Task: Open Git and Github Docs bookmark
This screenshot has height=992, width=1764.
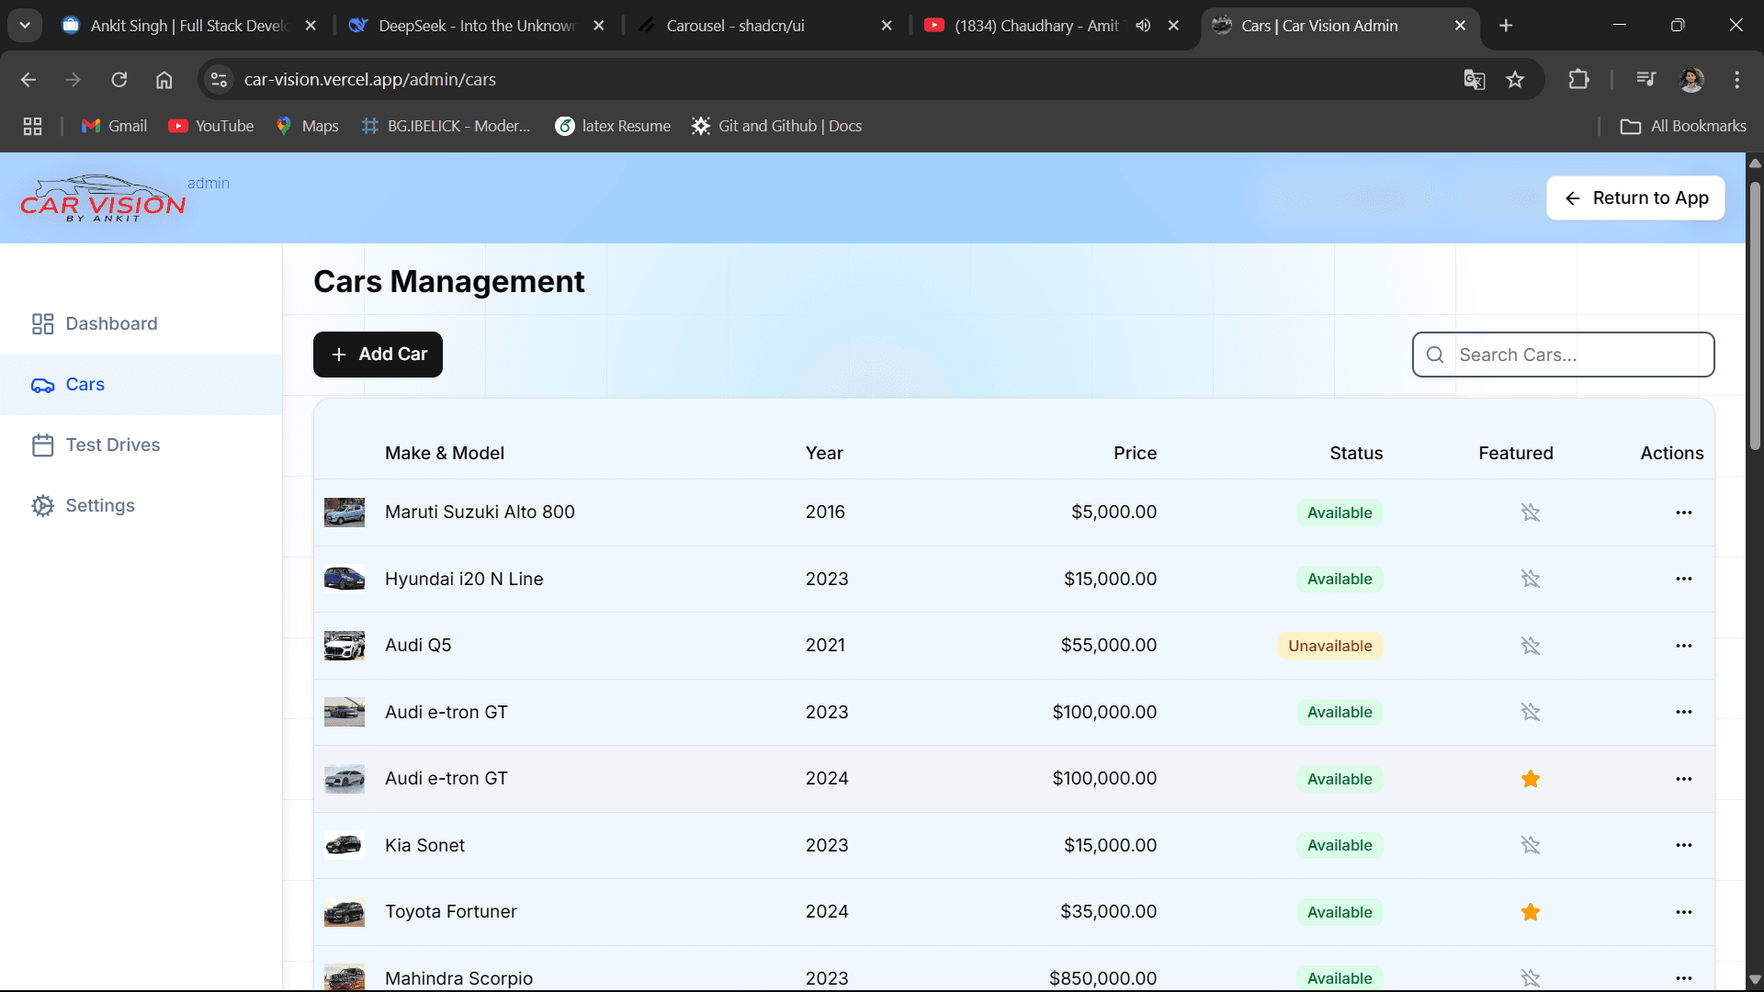Action: [777, 126]
